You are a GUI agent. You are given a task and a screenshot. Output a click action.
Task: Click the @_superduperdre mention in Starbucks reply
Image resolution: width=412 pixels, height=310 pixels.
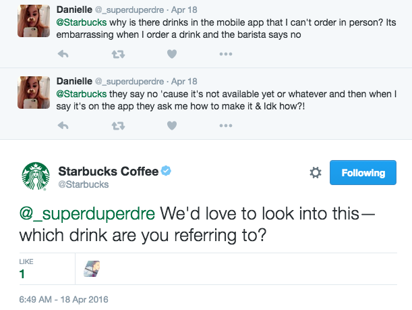(88, 213)
